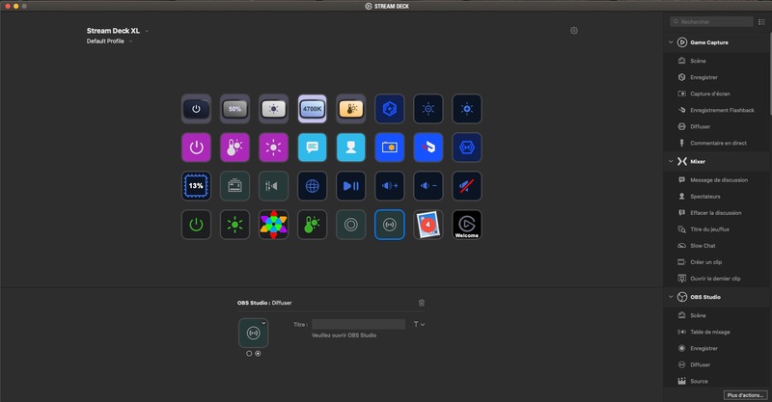Select the second key state radio button
Screen dimensions: 772x402
point(258,353)
